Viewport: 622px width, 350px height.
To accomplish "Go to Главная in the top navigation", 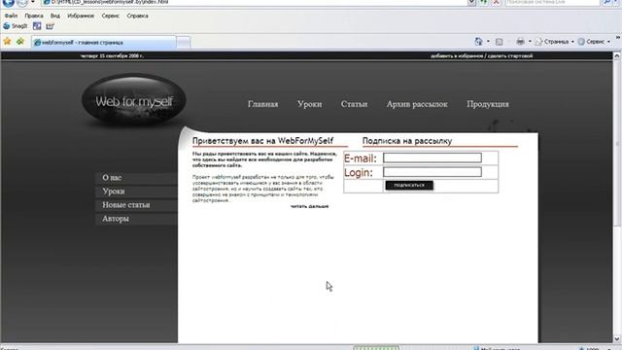I will click(262, 104).
